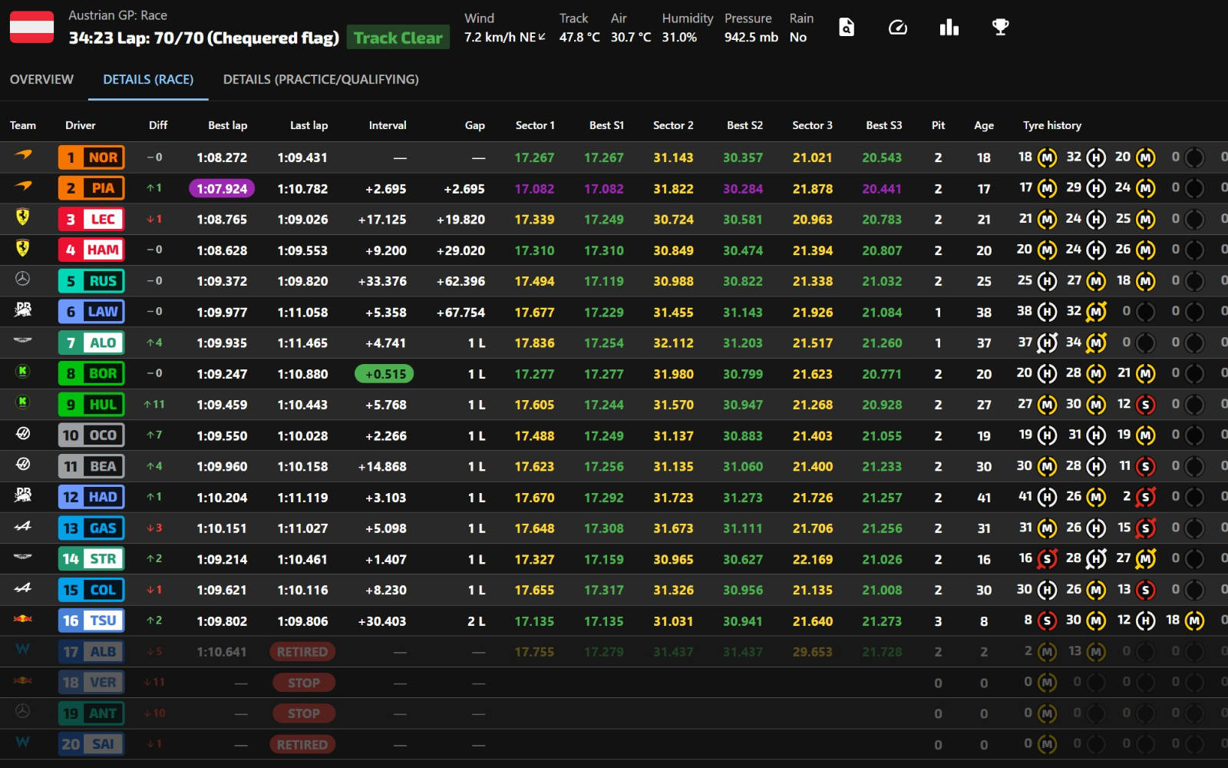This screenshot has width=1228, height=768.
Task: Click the Best lap column header
Action: coord(227,125)
